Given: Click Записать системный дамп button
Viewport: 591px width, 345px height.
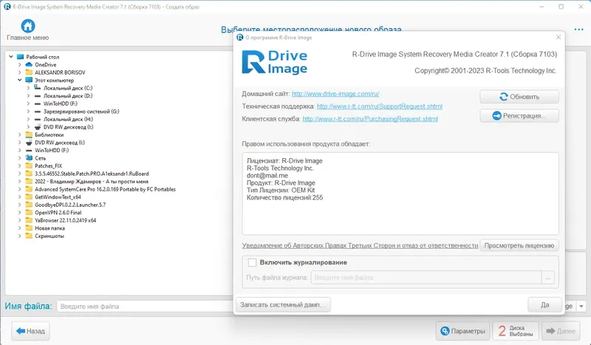Looking at the screenshot, I should pos(283,304).
